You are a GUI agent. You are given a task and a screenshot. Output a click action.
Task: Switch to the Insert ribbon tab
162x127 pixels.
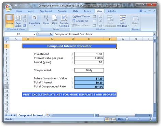coord(30,11)
